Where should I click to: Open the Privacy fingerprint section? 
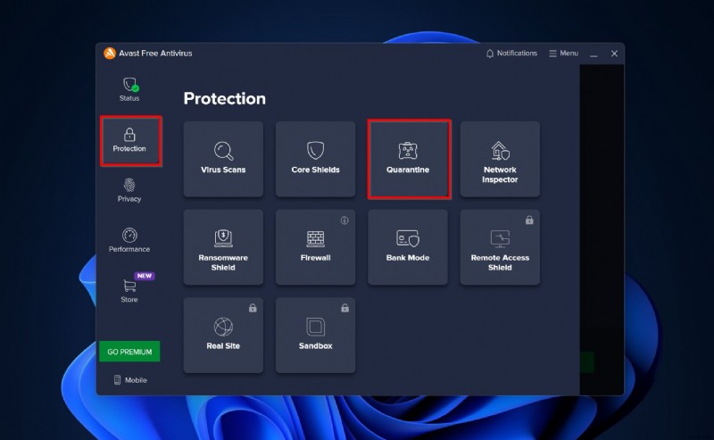tap(129, 190)
